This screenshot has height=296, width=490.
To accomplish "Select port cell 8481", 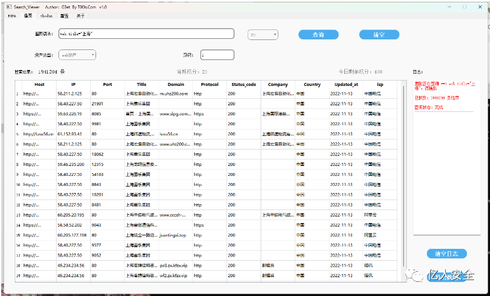I will tap(107, 205).
